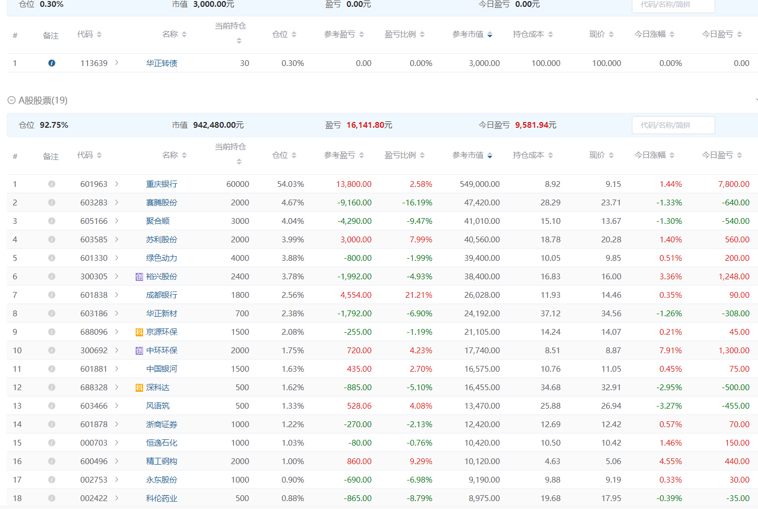Click the 创 badge beside 裕兴股份
The width and height of the screenshot is (758, 509).
pyautogui.click(x=139, y=277)
